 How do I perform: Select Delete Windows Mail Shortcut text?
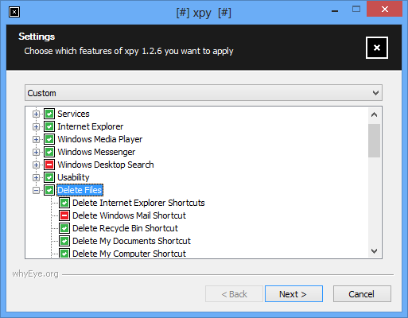129,215
